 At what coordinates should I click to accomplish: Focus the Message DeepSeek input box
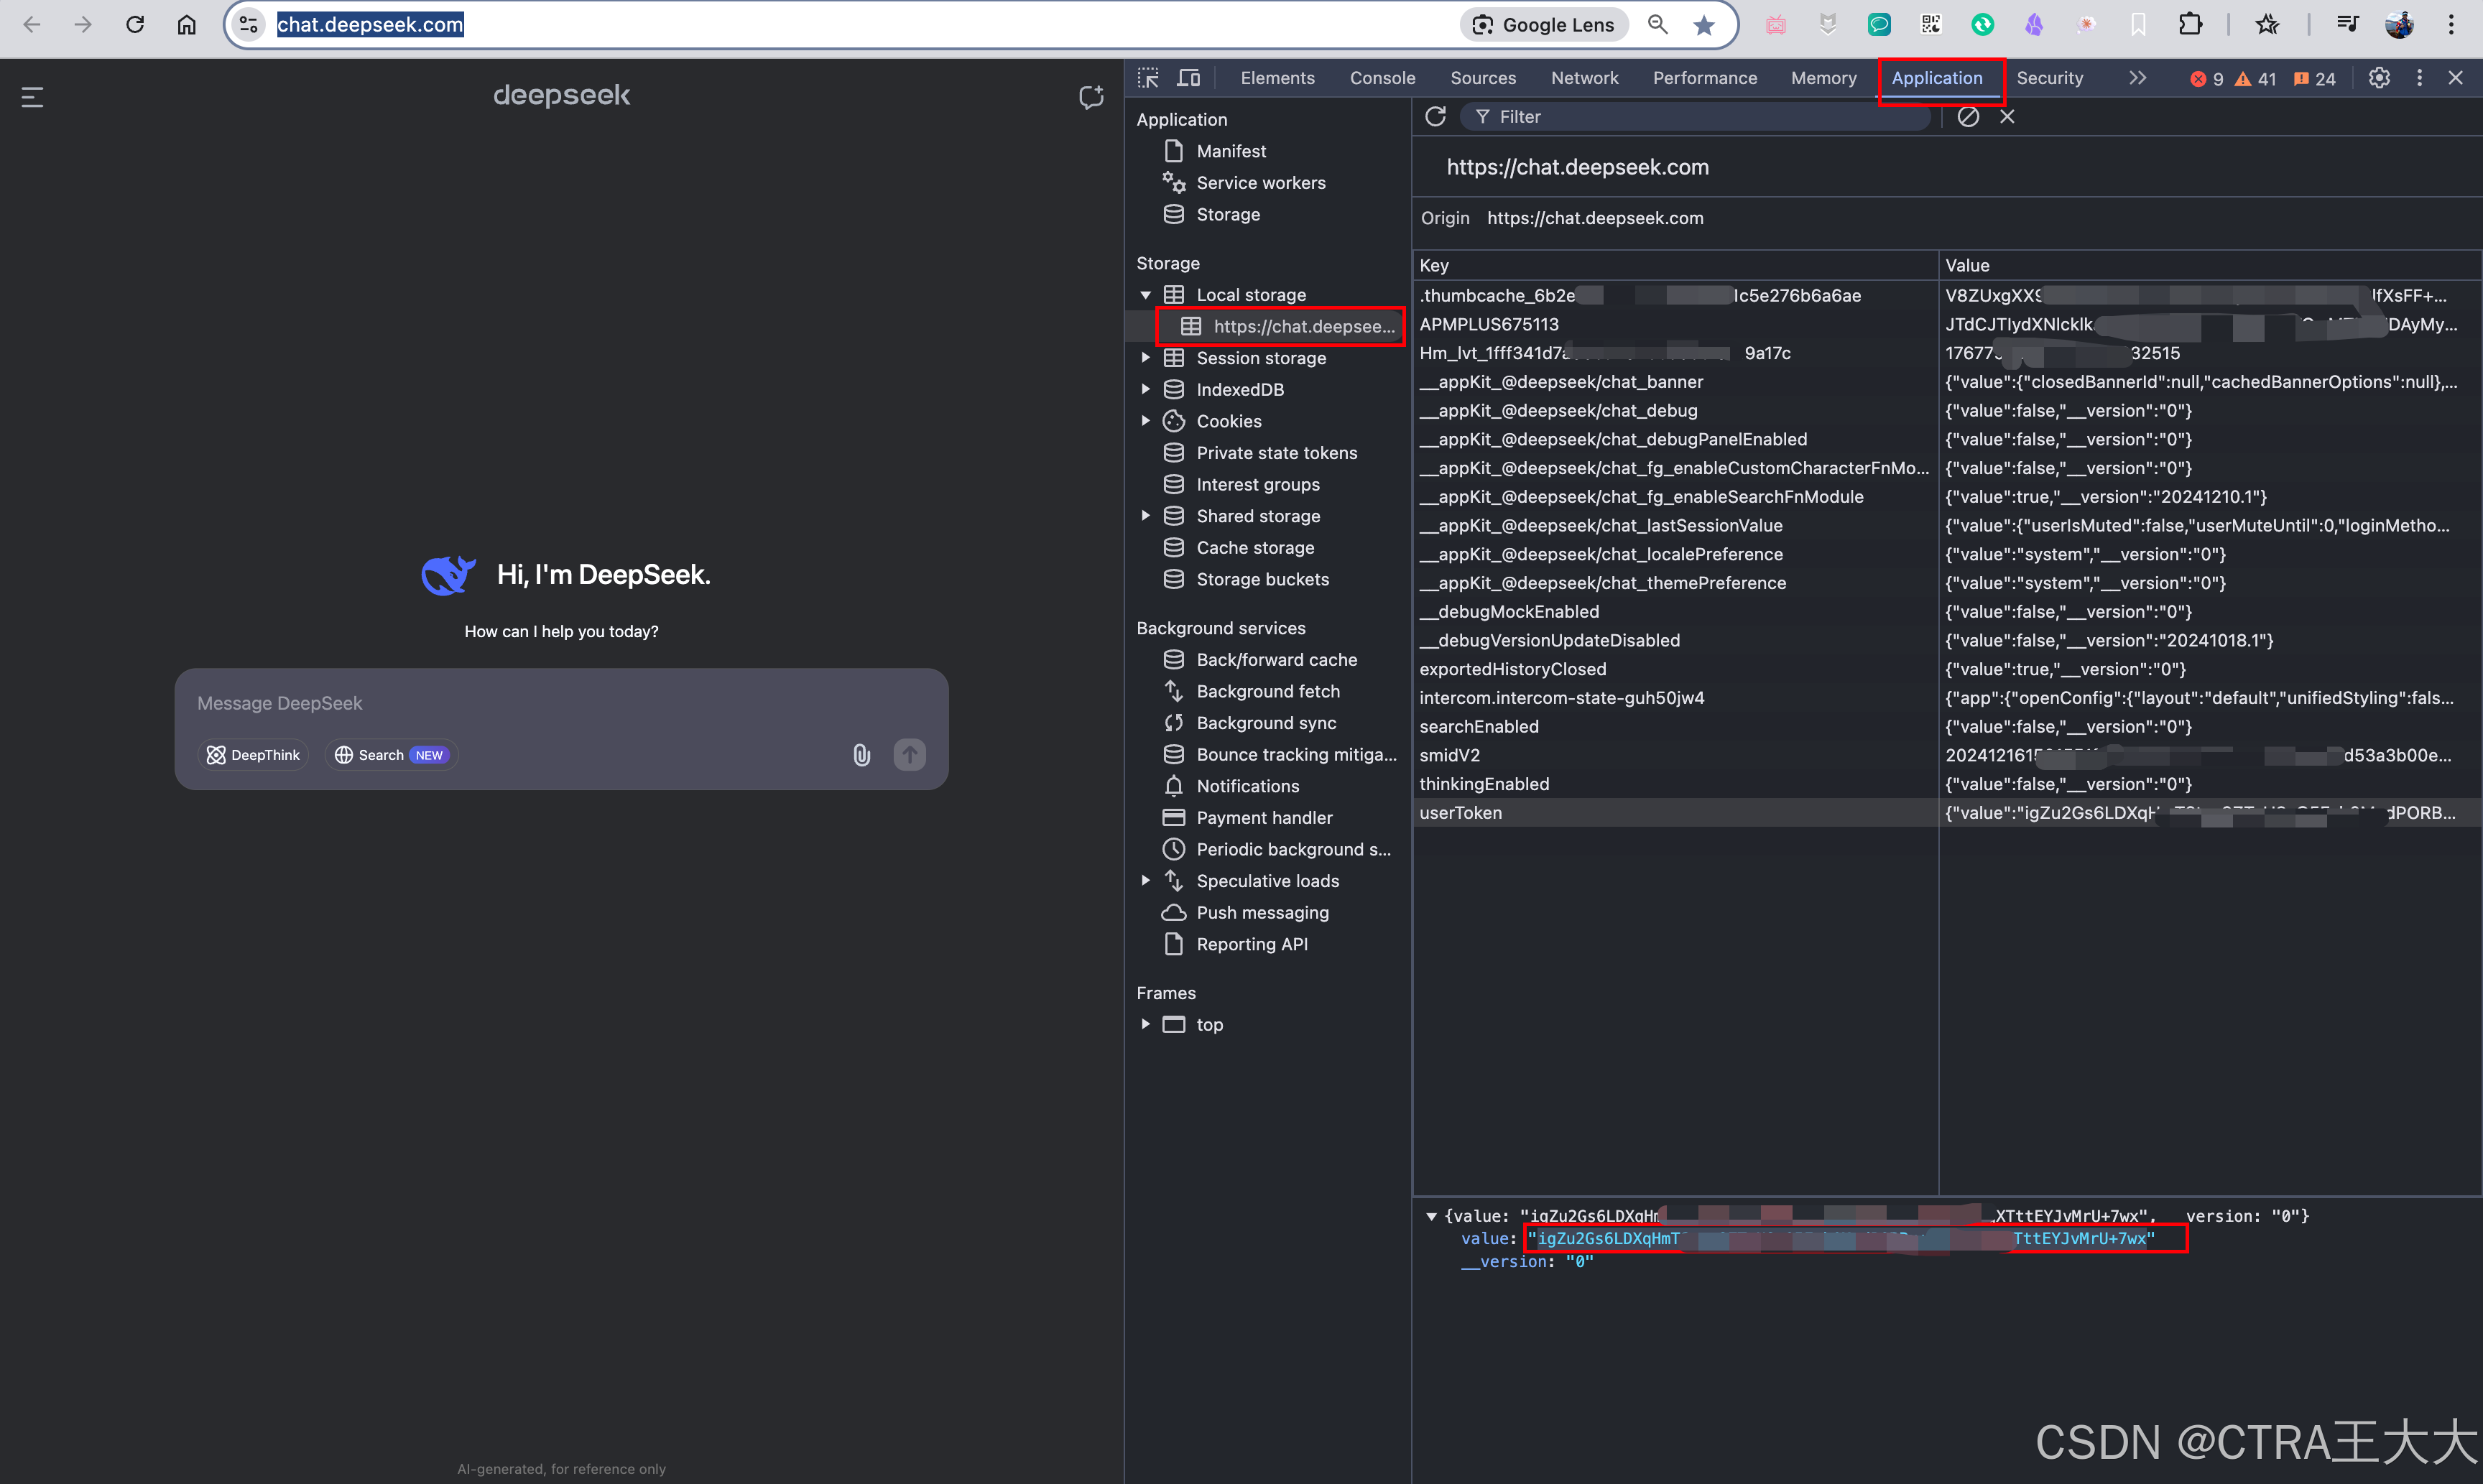tap(560, 703)
